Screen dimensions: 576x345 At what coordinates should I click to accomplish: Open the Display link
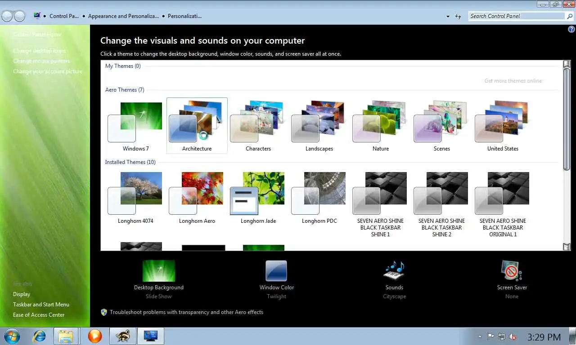[22, 294]
